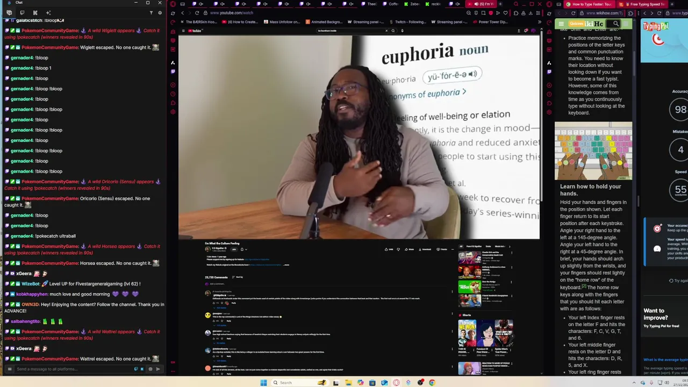
Task: Click the Windows Start button on the taskbar
Action: pos(264,383)
